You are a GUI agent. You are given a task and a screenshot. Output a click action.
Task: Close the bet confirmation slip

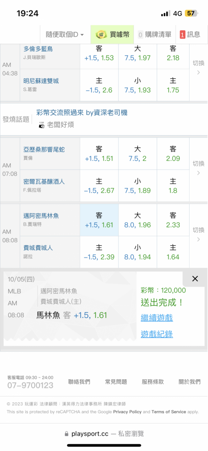(195, 278)
